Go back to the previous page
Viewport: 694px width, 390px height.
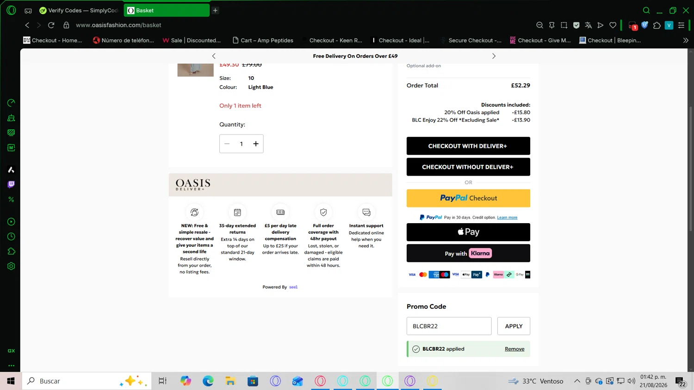tap(27, 25)
